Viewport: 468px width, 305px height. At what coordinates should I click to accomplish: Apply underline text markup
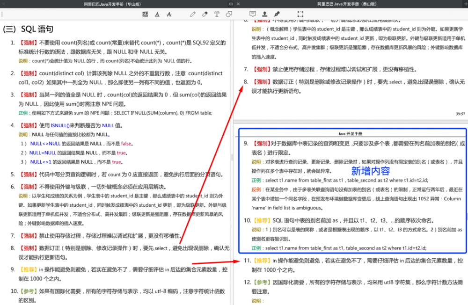(x=157, y=14)
